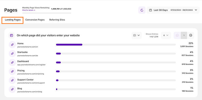Click the Dashboard page title

pyautogui.click(x=23, y=61)
